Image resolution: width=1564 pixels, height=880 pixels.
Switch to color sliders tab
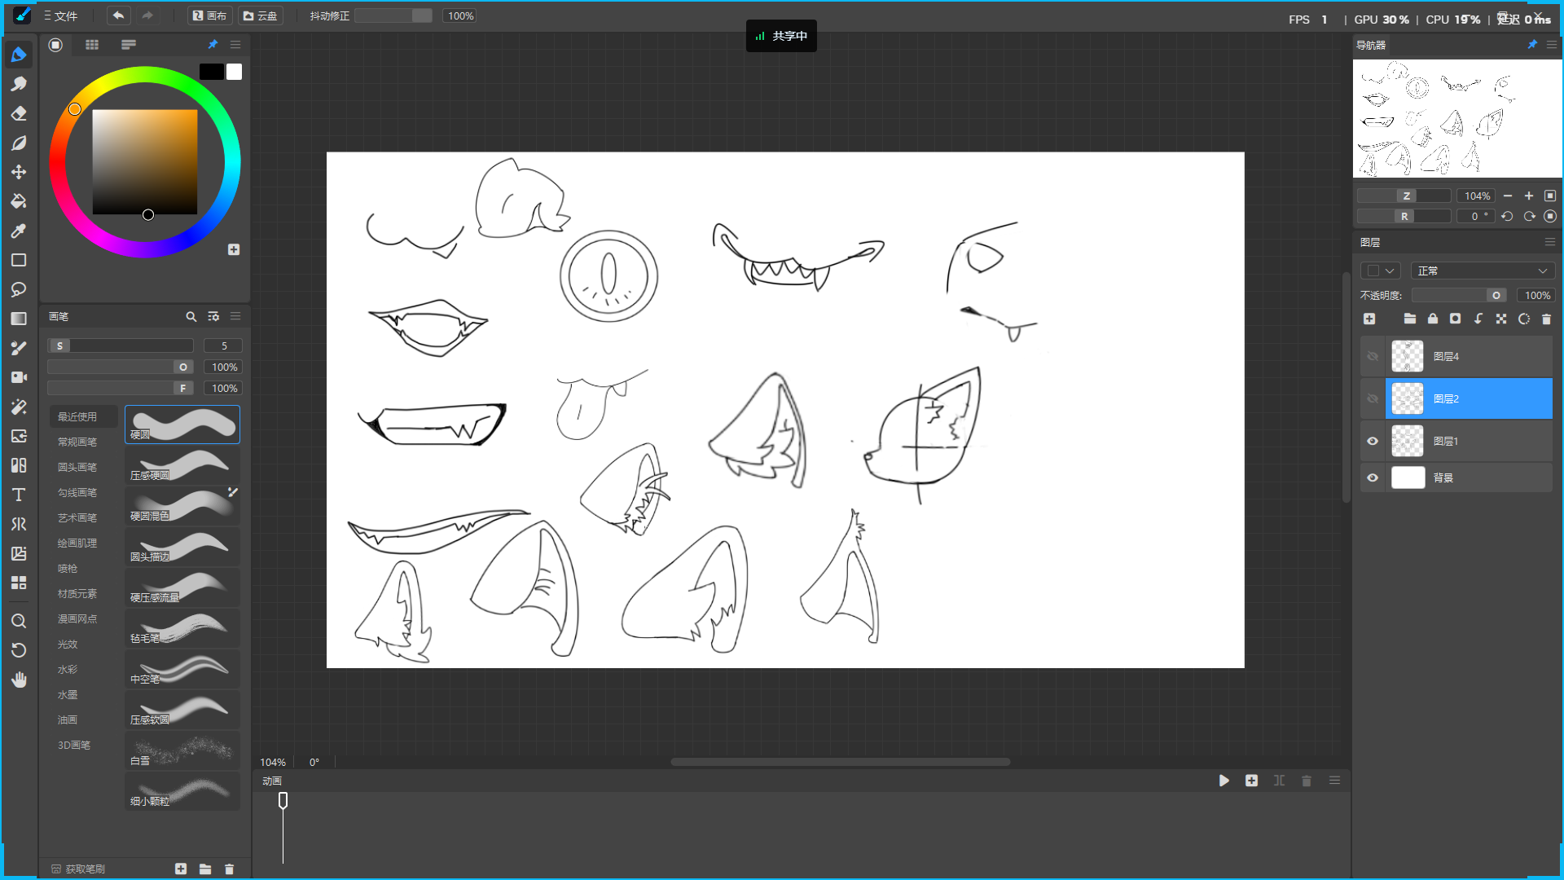129,45
